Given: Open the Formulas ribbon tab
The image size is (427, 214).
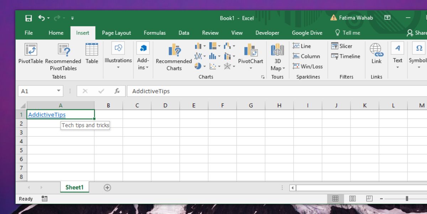Looking at the screenshot, I should click(155, 33).
